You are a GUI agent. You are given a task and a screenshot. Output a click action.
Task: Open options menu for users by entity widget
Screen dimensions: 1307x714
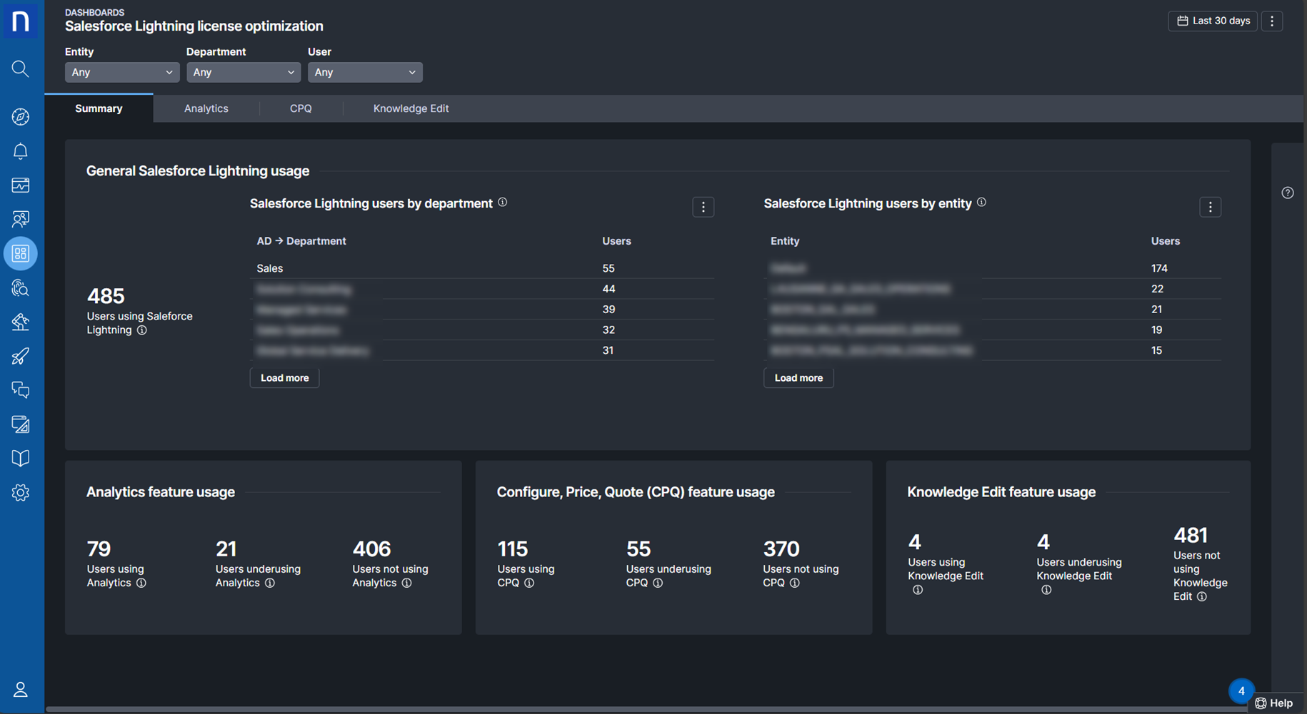(x=1211, y=207)
